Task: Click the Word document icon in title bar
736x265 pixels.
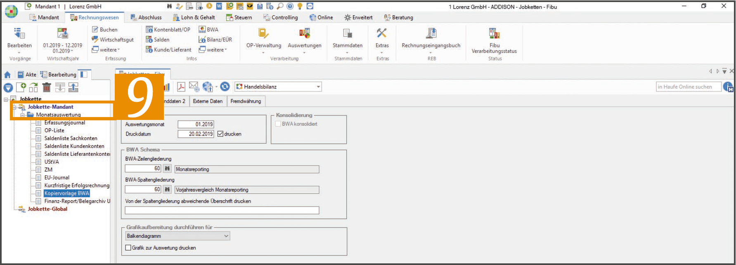Action: 219,6
